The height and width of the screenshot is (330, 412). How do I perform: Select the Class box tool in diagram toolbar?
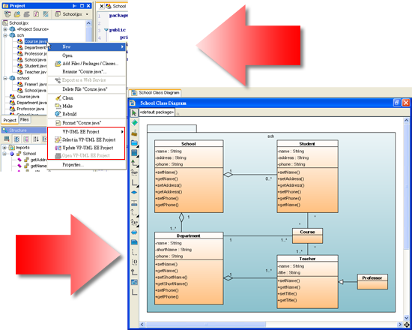(134, 153)
